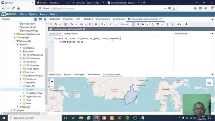This screenshot has width=215, height=121.
Task: Switch to the Statistics tab
Action: [88, 19]
